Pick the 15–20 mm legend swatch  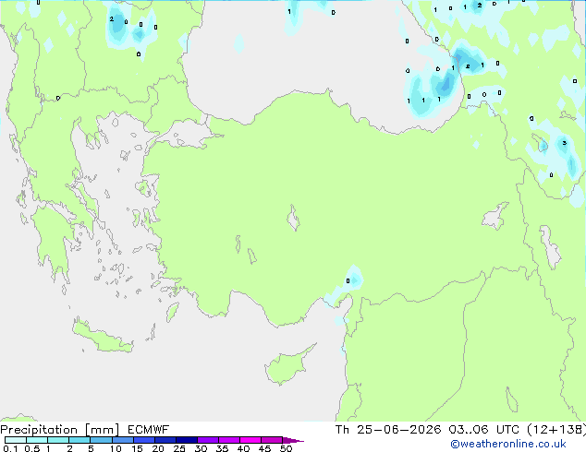point(144,440)
